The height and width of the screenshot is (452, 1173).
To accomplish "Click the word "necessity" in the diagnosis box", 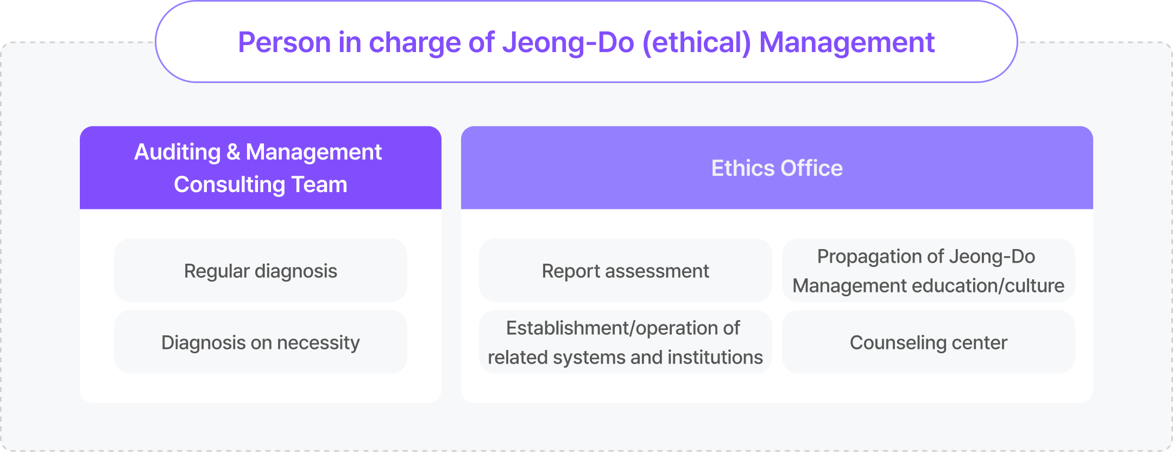I will click(318, 342).
